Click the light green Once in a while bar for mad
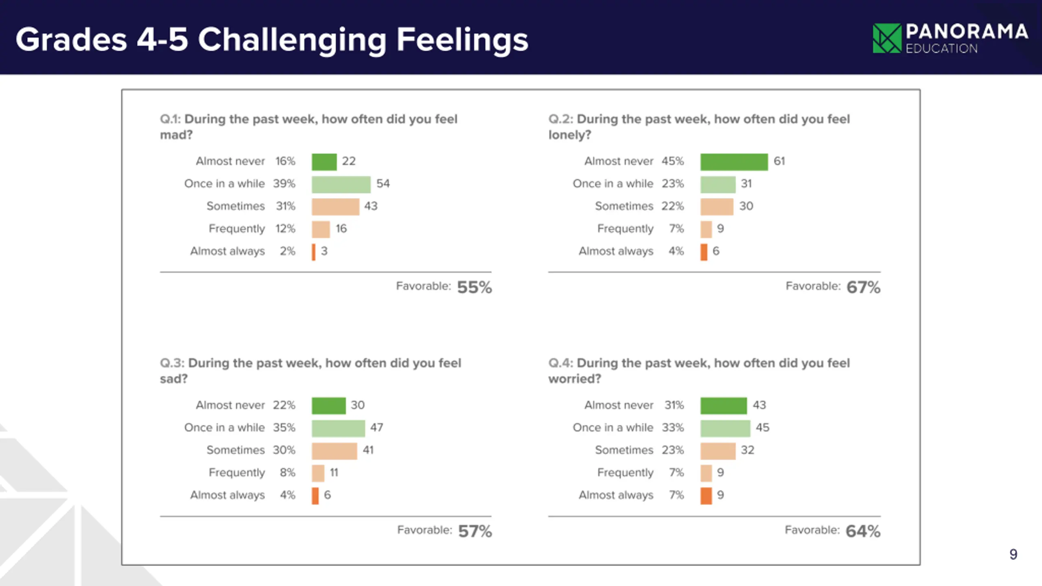1042x586 pixels. (x=341, y=184)
